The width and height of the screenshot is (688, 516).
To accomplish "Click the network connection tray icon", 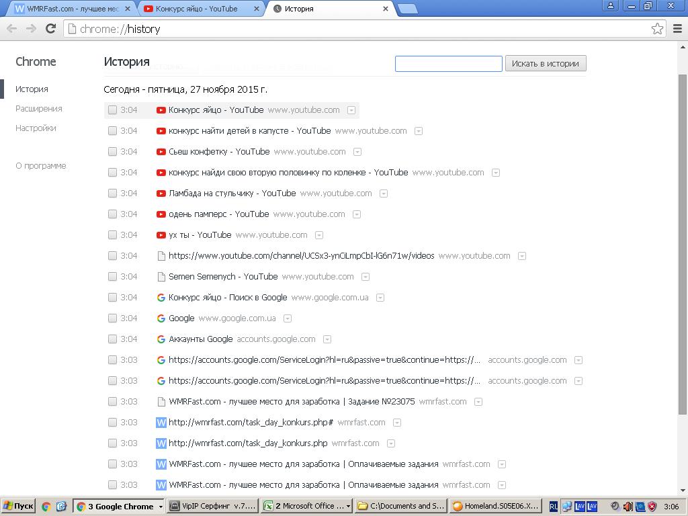I will pyautogui.click(x=567, y=507).
